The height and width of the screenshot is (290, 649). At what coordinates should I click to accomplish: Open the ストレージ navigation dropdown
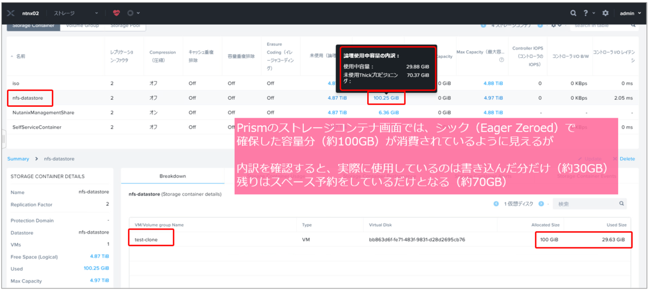click(x=76, y=12)
